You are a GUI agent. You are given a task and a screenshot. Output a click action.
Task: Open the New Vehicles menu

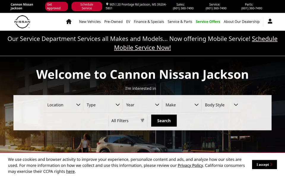[x=90, y=22]
